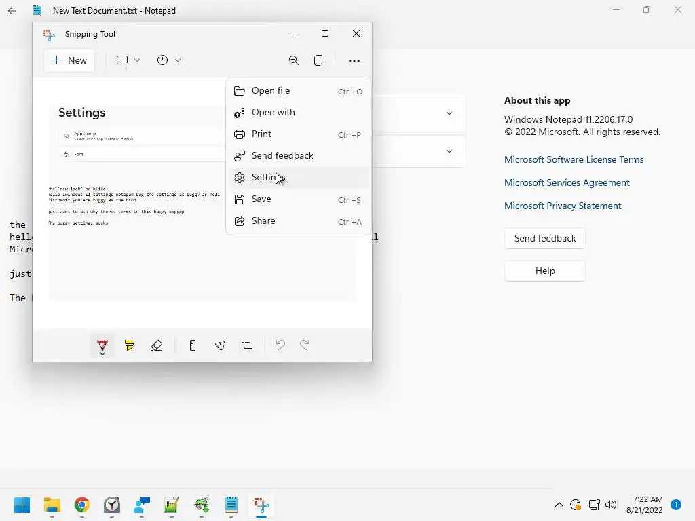695x521 pixels.
Task: Choose Open file from the menu
Action: [299, 91]
